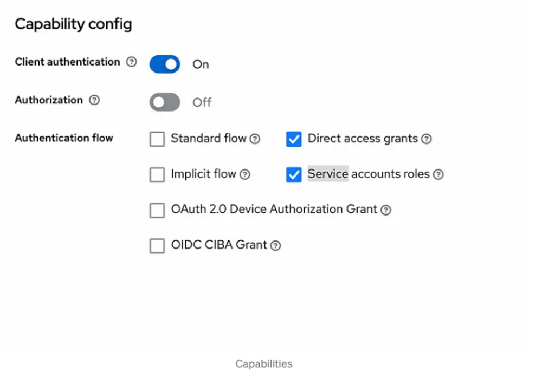The height and width of the screenshot is (385, 555).
Task: Enable the Authorization toggle
Action: [x=164, y=102]
